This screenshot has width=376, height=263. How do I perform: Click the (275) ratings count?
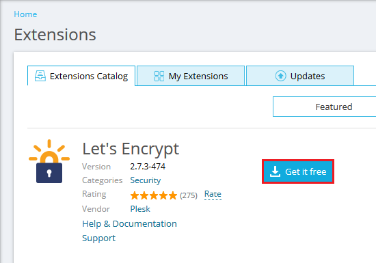pyautogui.click(x=189, y=195)
